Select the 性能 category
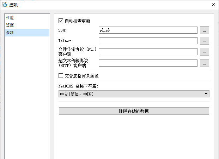 pyautogui.click(x=27, y=18)
